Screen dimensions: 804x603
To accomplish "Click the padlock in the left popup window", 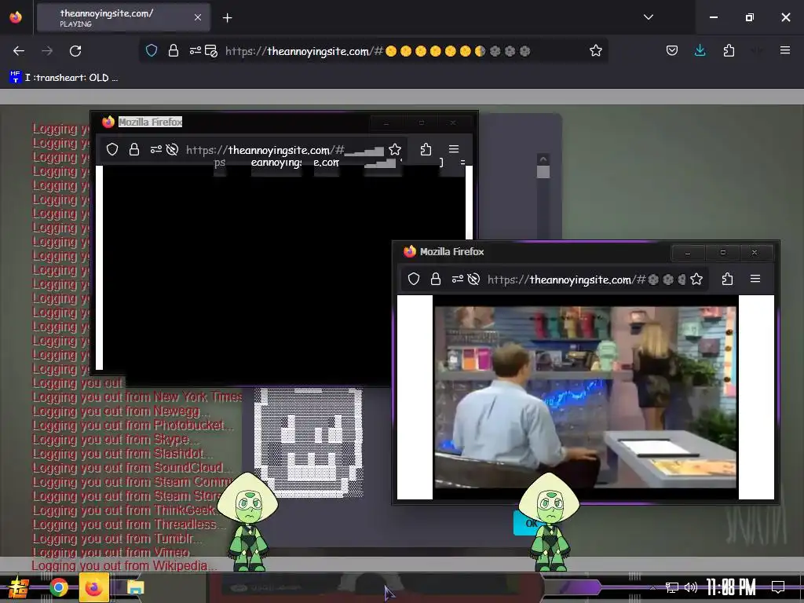I will point(133,149).
